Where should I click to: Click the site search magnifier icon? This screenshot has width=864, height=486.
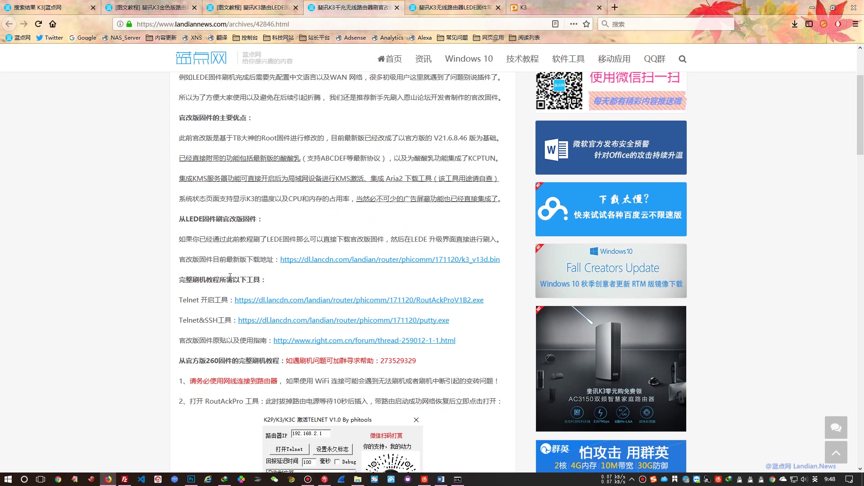682,59
